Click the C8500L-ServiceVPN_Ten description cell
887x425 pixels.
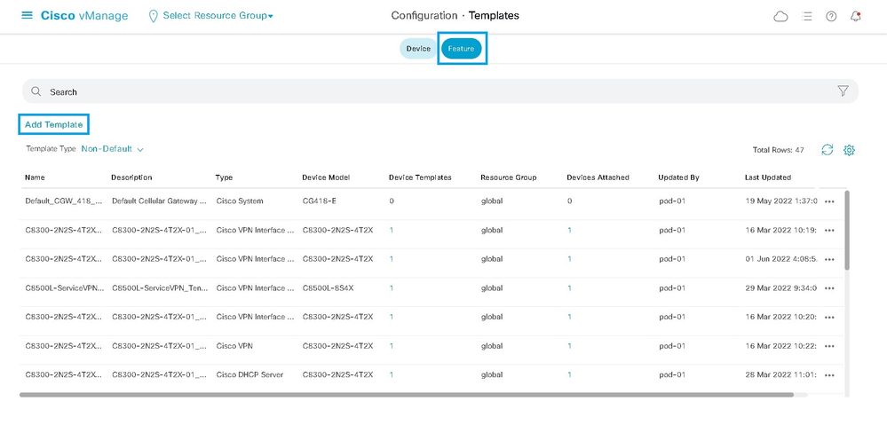(160, 288)
